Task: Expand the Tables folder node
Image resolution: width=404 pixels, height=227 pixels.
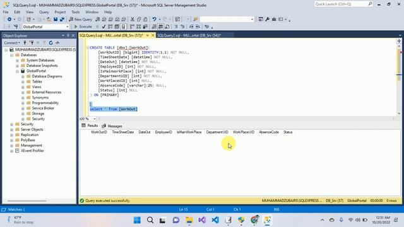Action: point(23,81)
